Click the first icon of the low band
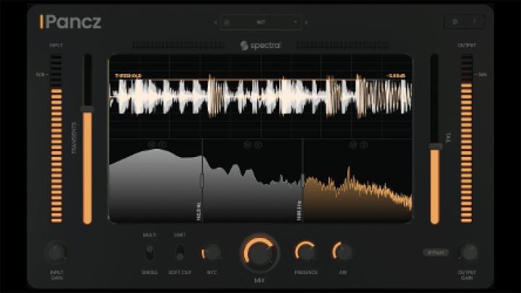 click(151, 145)
